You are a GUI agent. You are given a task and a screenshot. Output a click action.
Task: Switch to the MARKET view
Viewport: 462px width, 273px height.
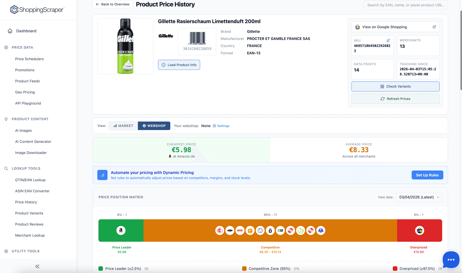(123, 126)
